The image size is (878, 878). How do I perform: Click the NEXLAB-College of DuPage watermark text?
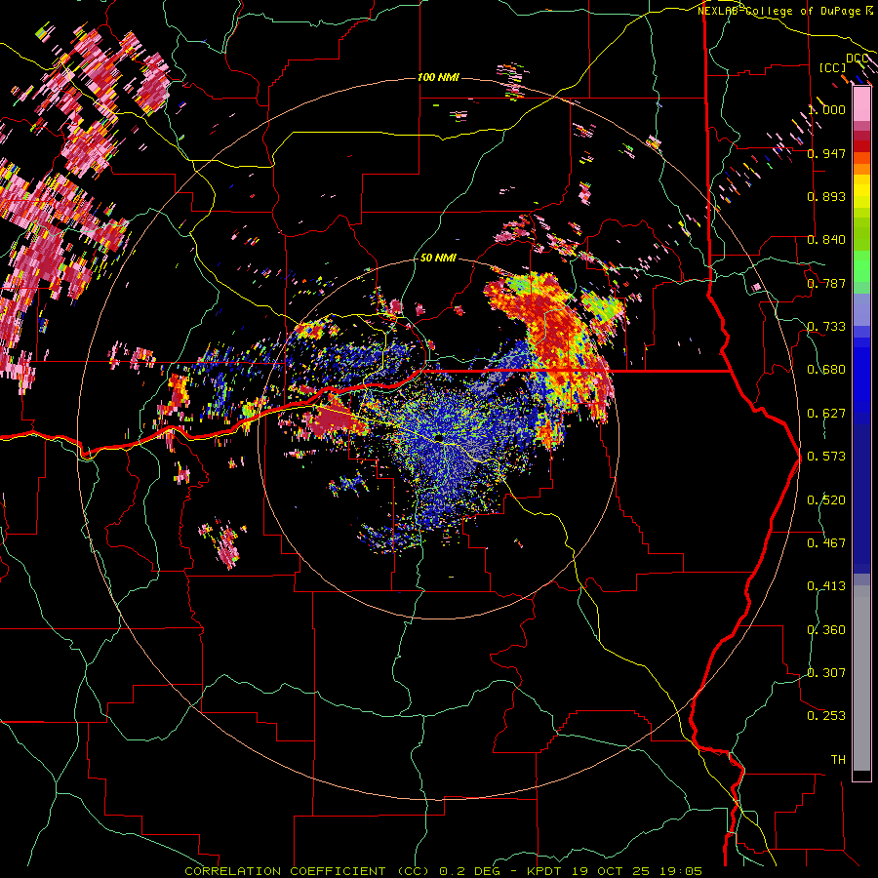click(x=778, y=11)
